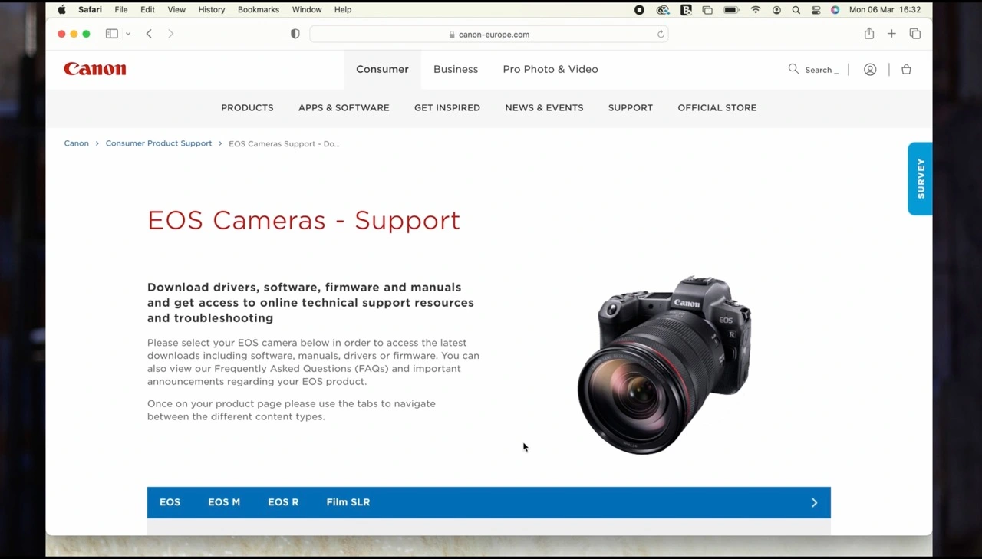Select the EOS M tab
Viewport: 982px width, 559px height.
point(224,502)
